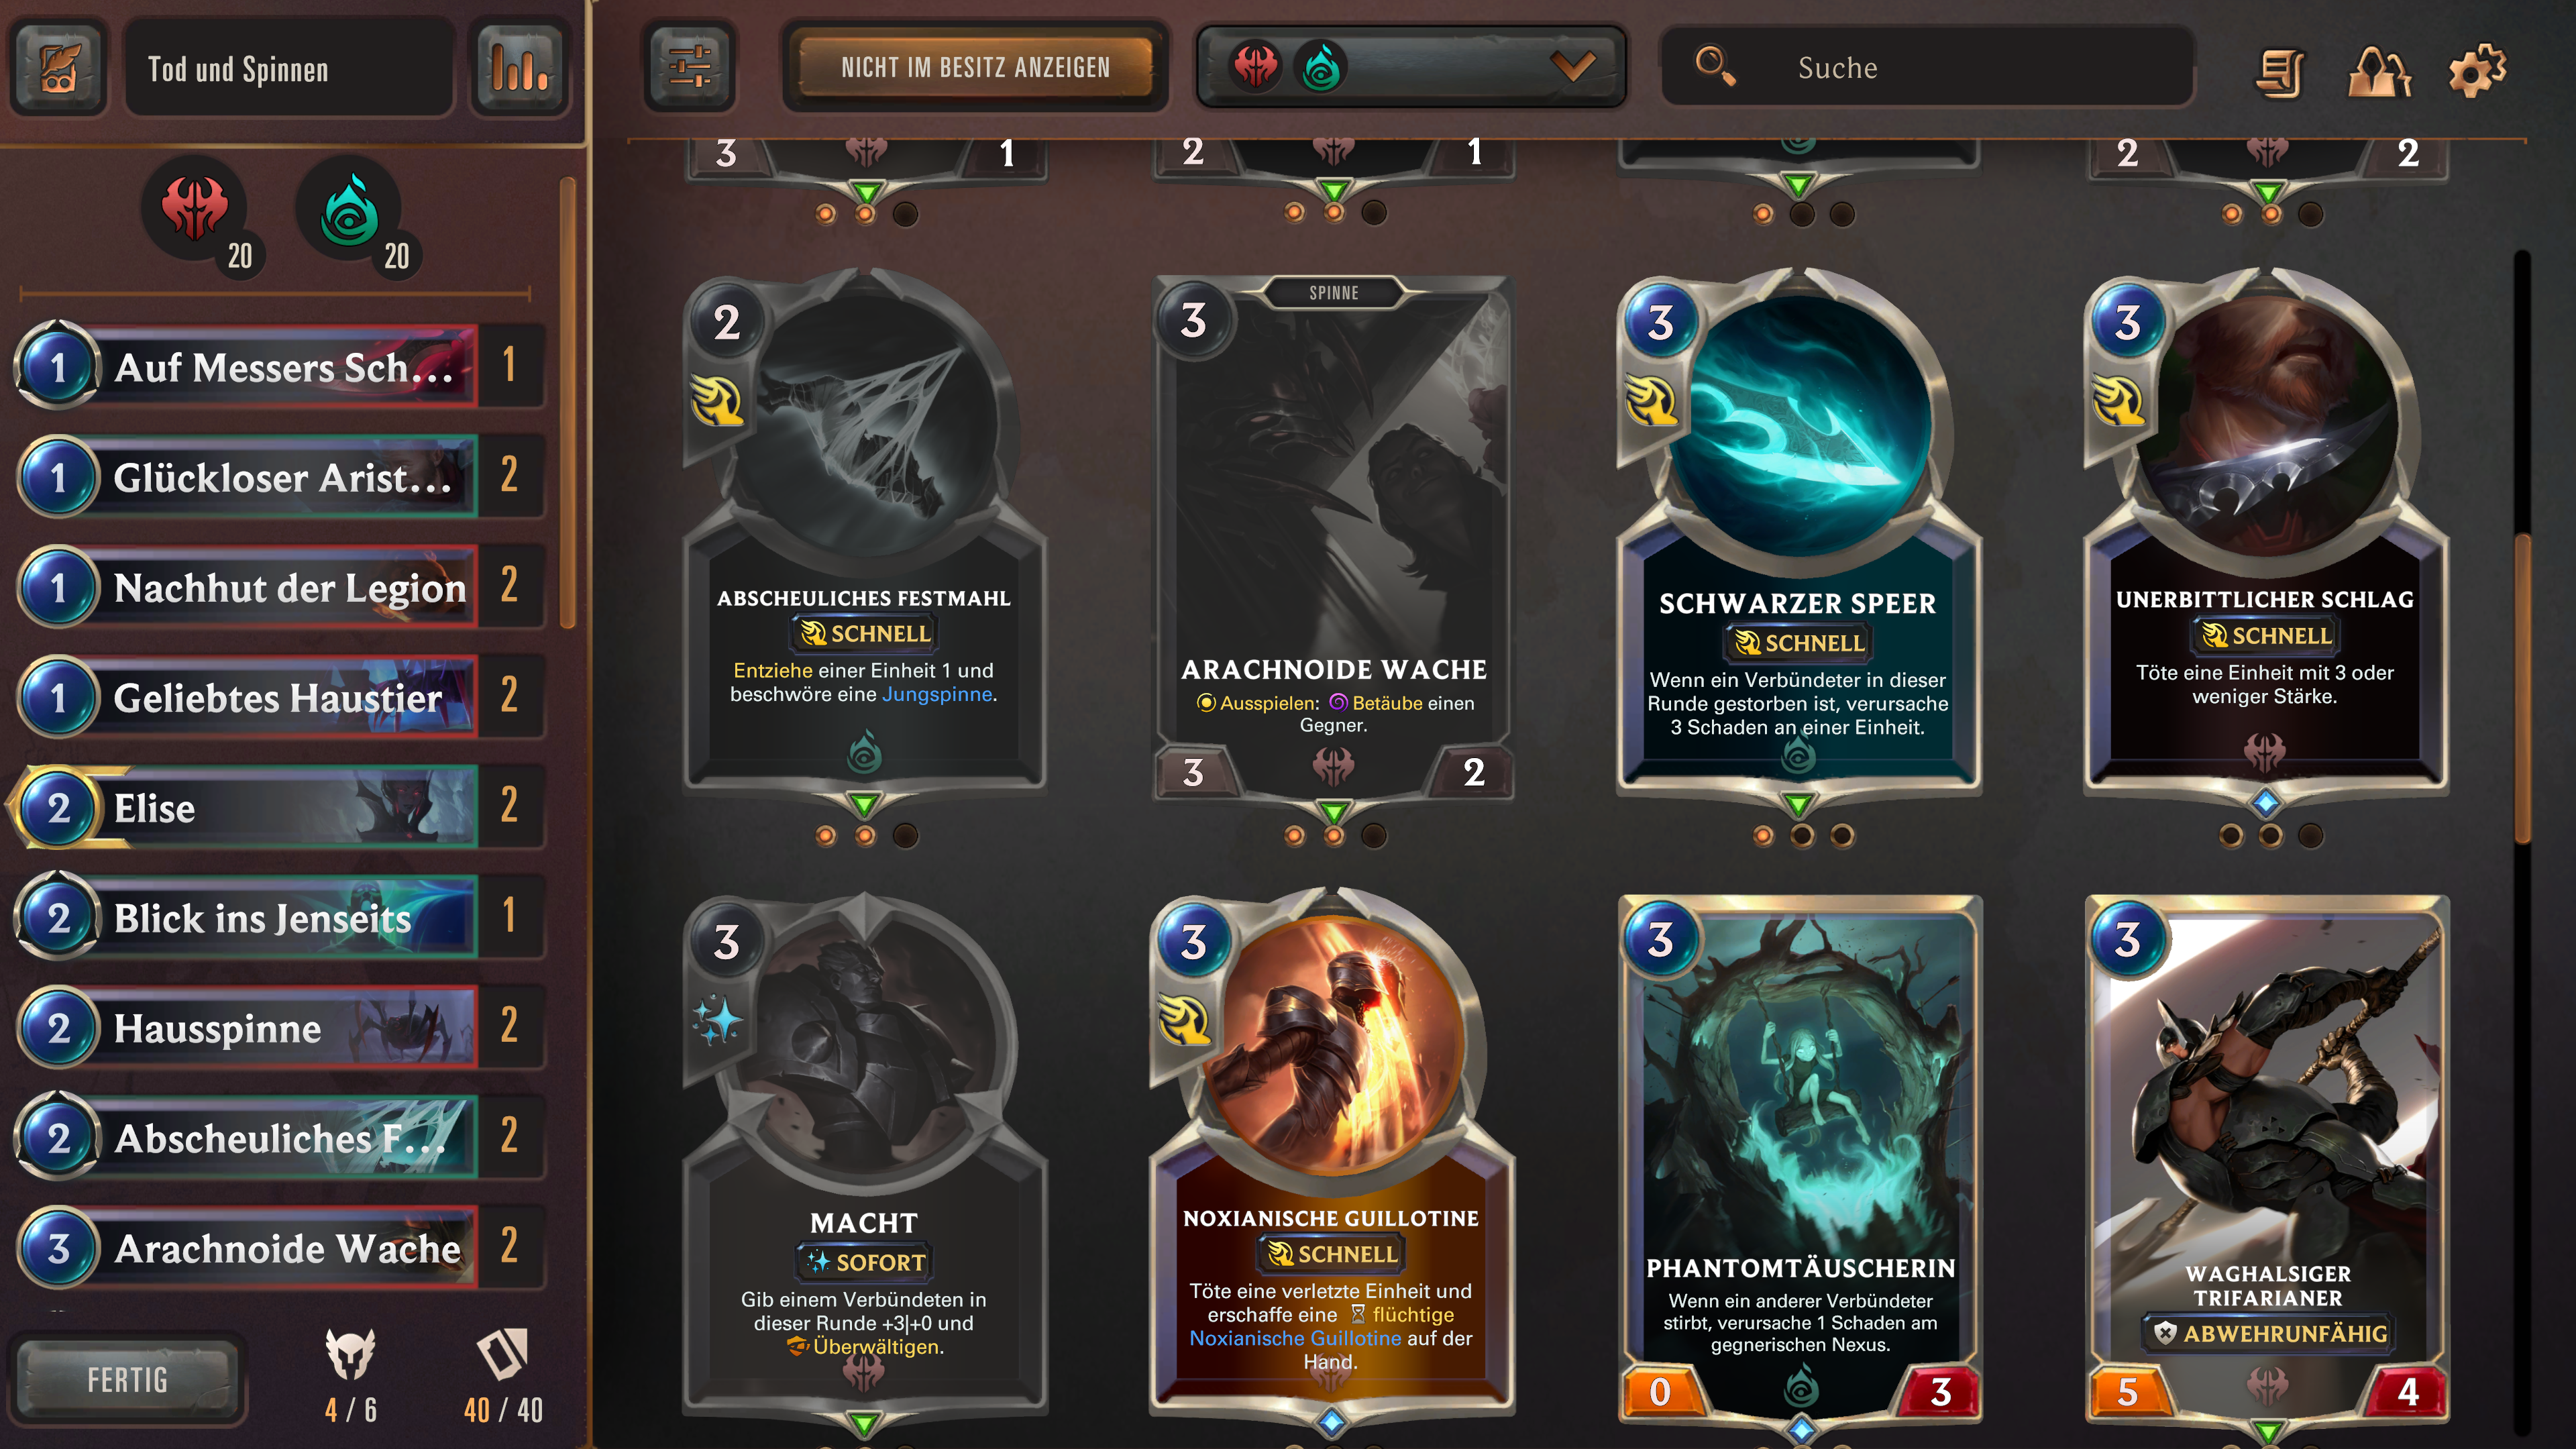This screenshot has height=1449, width=2576.
Task: Open the champions silhouettes icon
Action: pyautogui.click(x=2379, y=71)
